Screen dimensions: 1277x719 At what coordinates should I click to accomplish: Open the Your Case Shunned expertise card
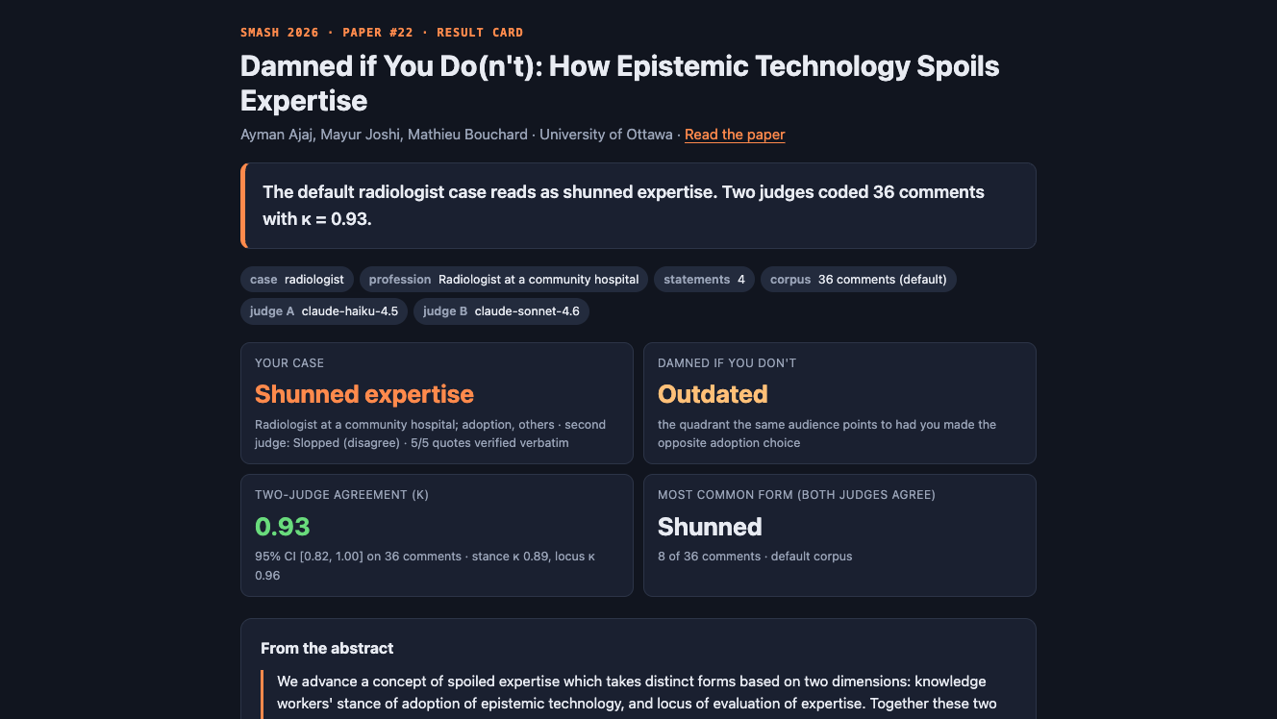[x=437, y=403]
